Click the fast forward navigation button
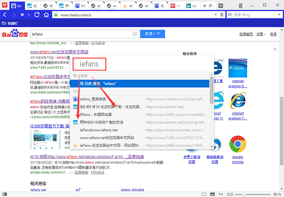This screenshot has height=197, width=284. pyautogui.click(x=29, y=15)
